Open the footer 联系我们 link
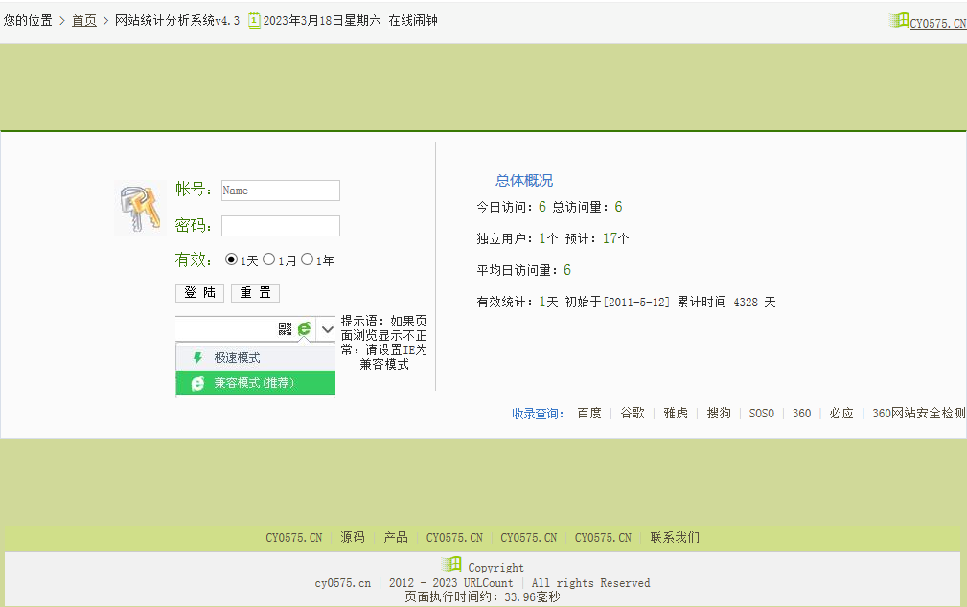 [x=675, y=537]
